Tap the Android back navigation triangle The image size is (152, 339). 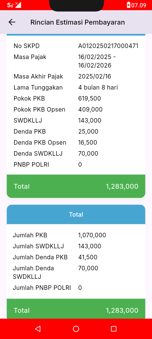[38, 329]
